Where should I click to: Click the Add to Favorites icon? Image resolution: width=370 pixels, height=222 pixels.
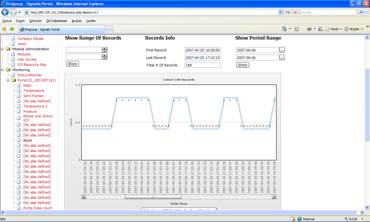(x=12, y=29)
